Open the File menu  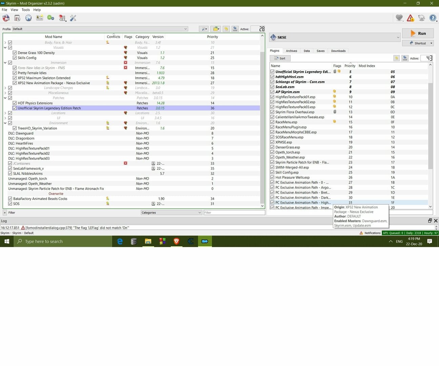point(4,10)
